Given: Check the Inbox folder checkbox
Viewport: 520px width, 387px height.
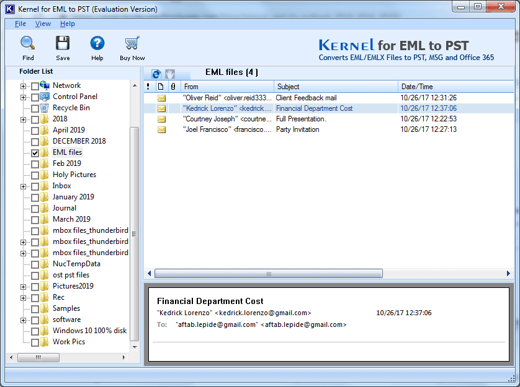Looking at the screenshot, I should coord(35,186).
